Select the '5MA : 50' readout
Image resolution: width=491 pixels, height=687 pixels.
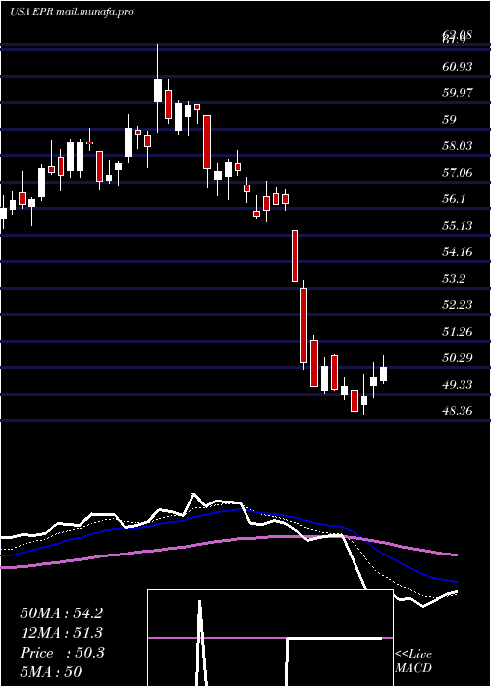(51, 672)
